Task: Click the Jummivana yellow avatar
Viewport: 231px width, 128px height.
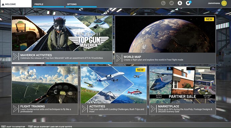Action: point(224,3)
